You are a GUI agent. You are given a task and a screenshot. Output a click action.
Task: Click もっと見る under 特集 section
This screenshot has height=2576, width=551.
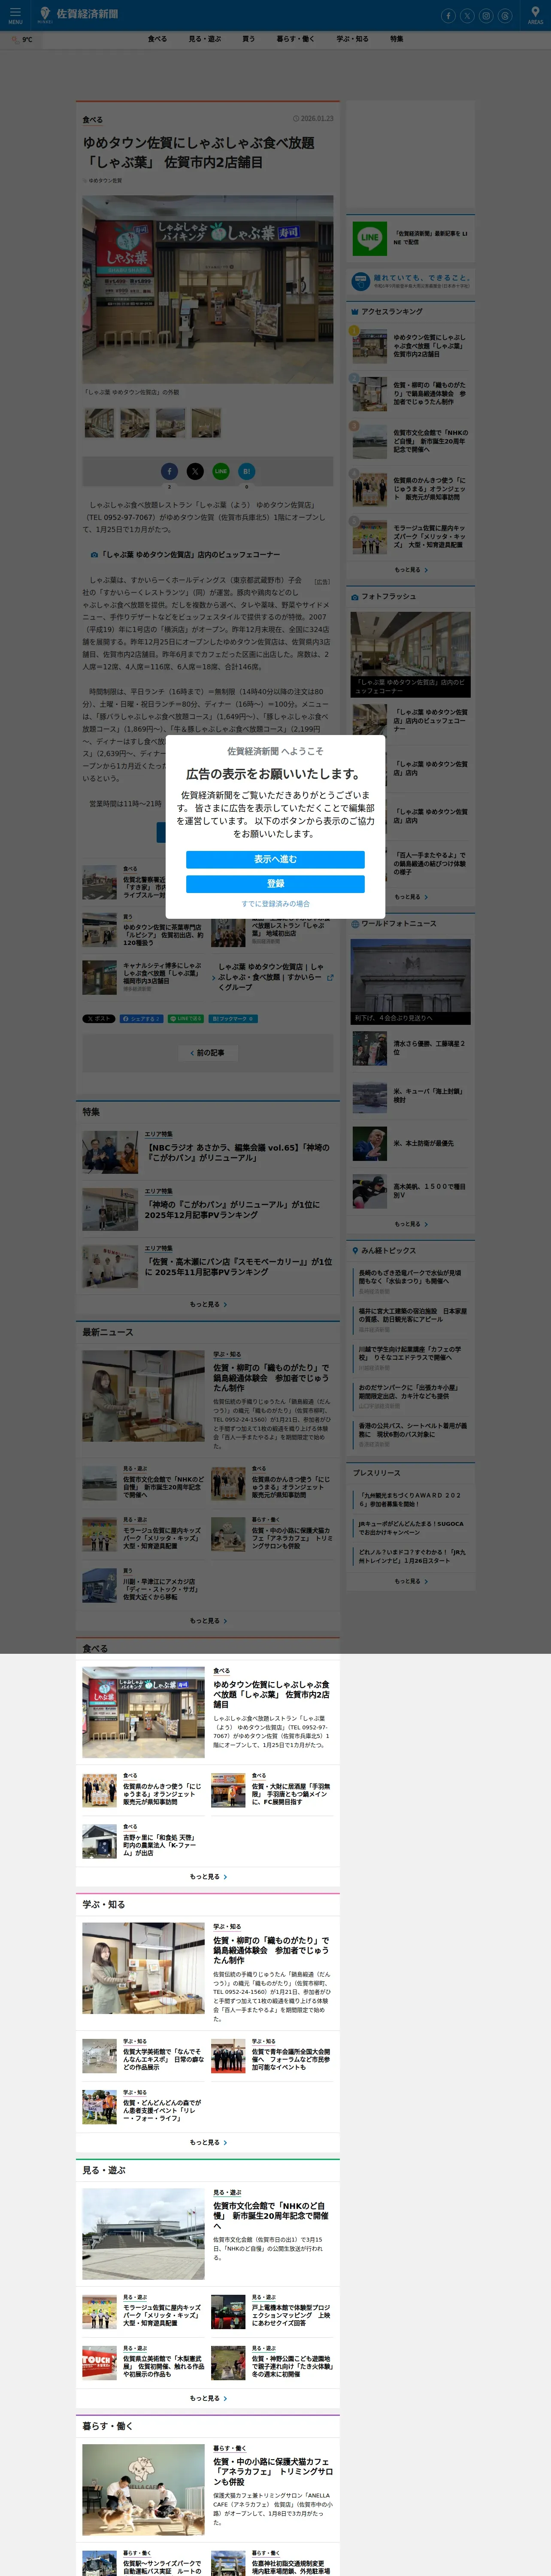[208, 1304]
